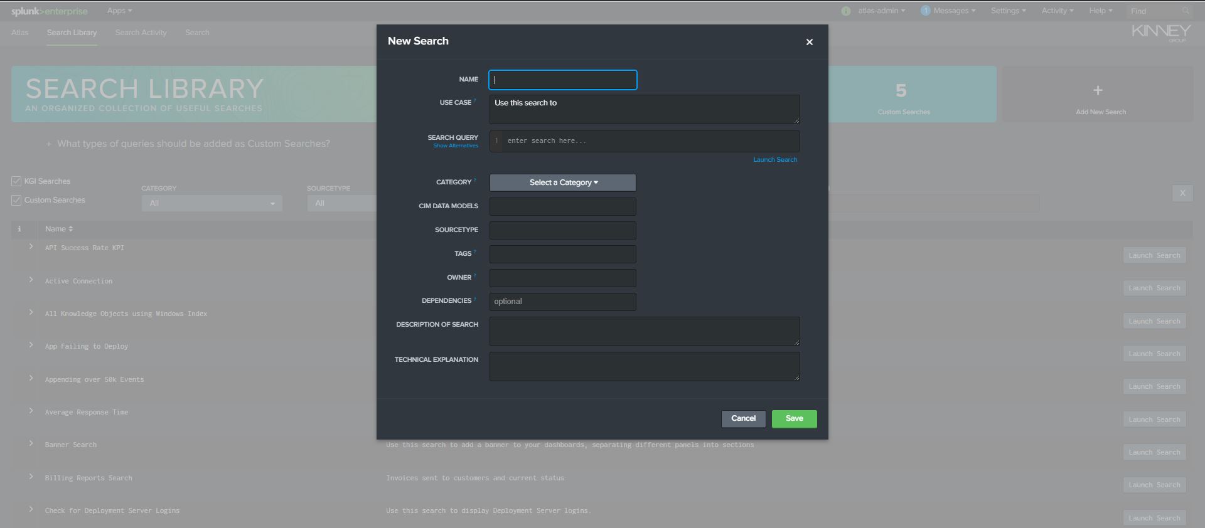Expand Average Response Time row
This screenshot has width=1205, height=528.
(31, 411)
